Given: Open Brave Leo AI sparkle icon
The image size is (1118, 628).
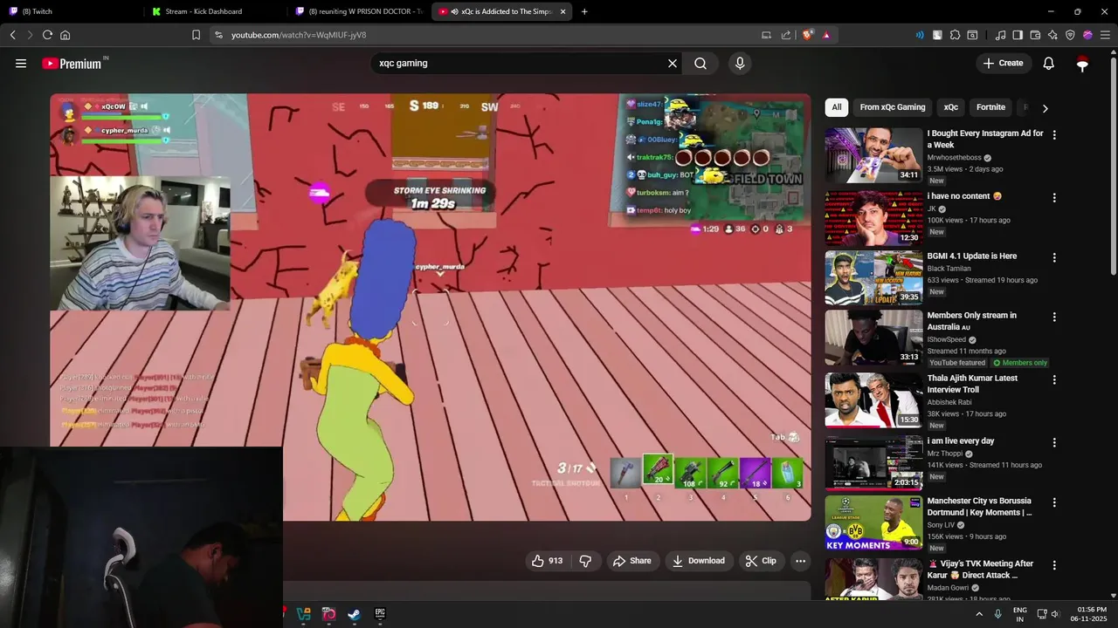Looking at the screenshot, I should 1052,35.
